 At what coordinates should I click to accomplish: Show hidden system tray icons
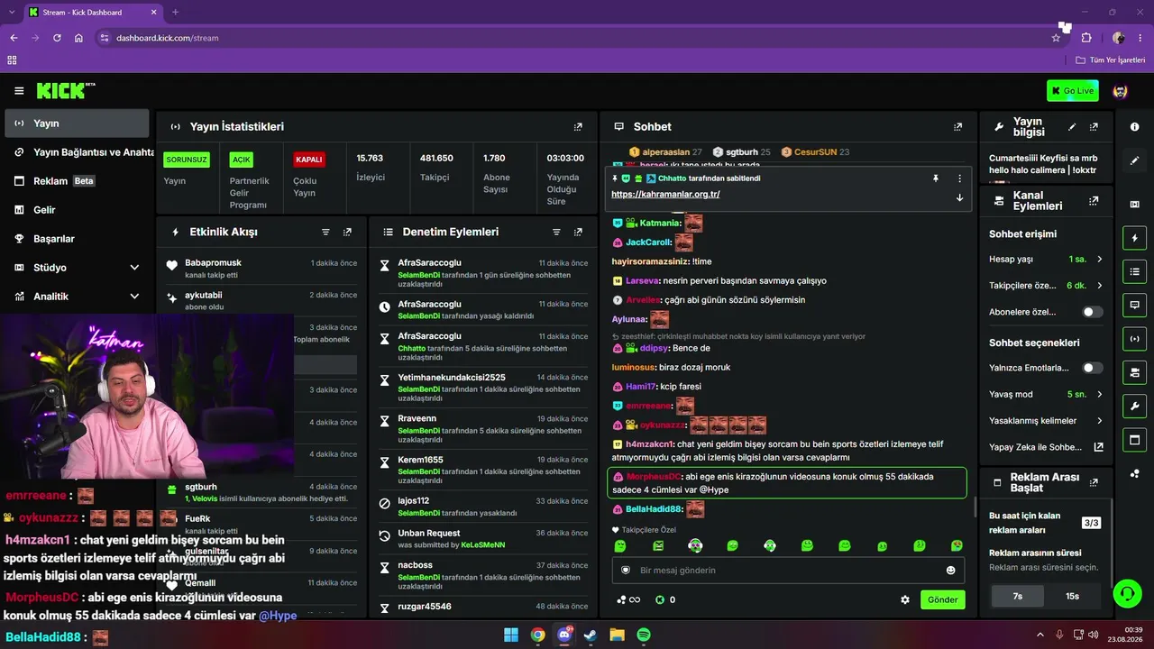click(1040, 635)
